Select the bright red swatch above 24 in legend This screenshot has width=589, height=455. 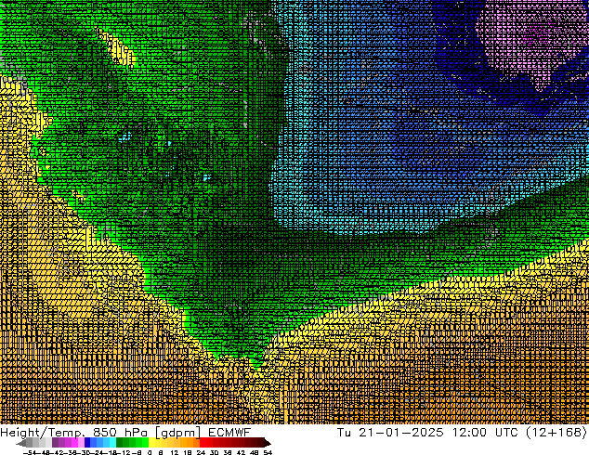pyautogui.click(x=203, y=442)
